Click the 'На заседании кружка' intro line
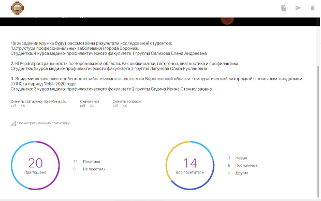 tap(91, 43)
